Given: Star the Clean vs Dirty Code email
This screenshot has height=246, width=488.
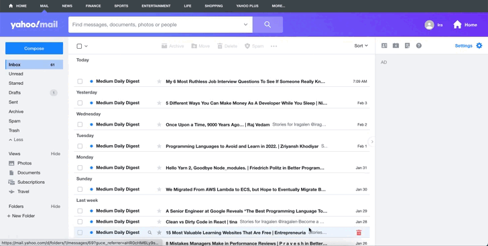Looking at the screenshot, I should [159, 222].
